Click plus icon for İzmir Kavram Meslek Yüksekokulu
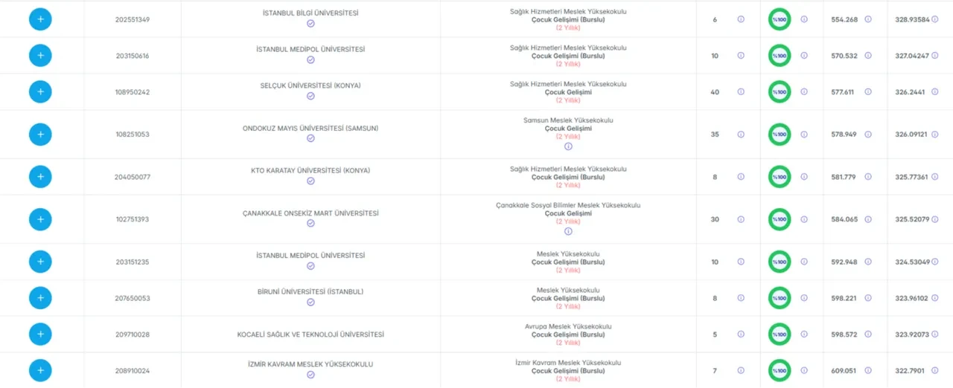The image size is (953, 388). (40, 370)
